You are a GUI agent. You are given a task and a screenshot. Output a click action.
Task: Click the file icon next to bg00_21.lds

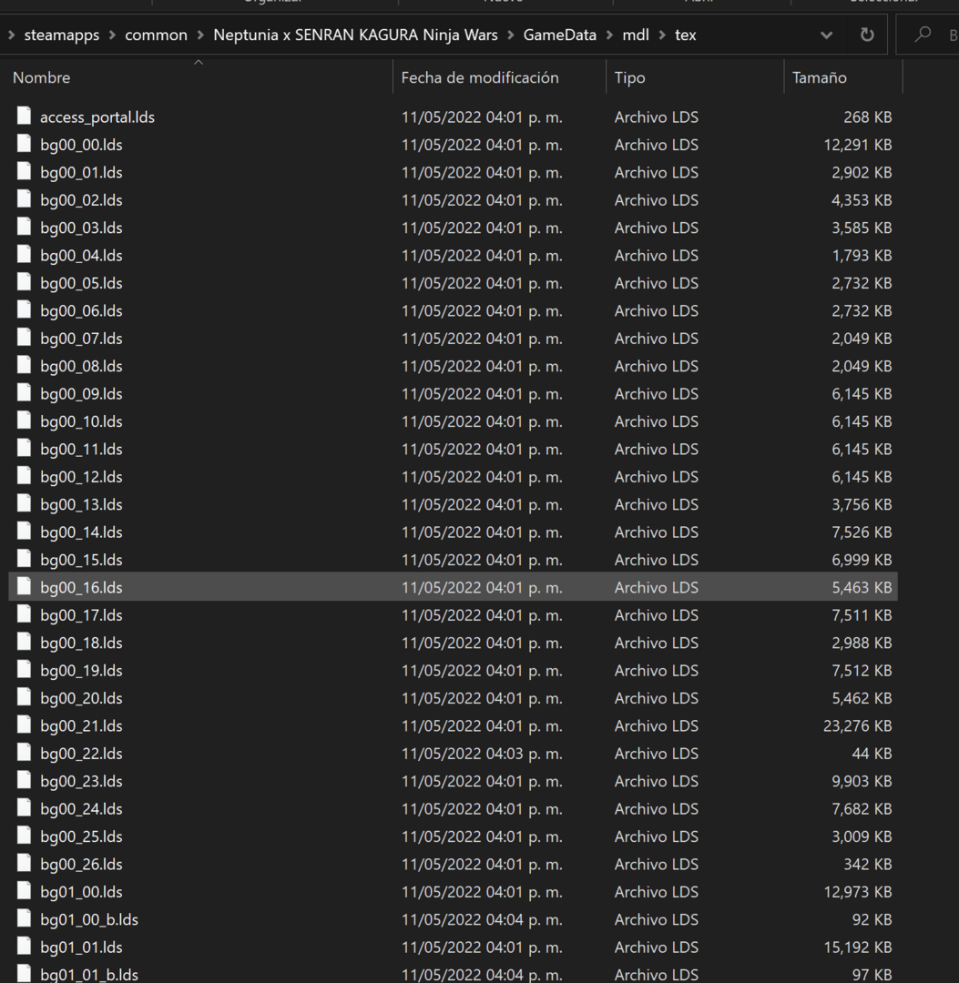coord(24,725)
